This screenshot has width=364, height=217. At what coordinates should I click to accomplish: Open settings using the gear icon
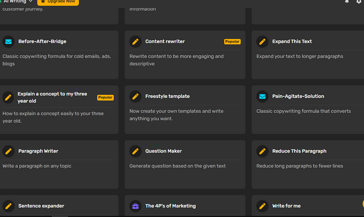tap(359, 2)
